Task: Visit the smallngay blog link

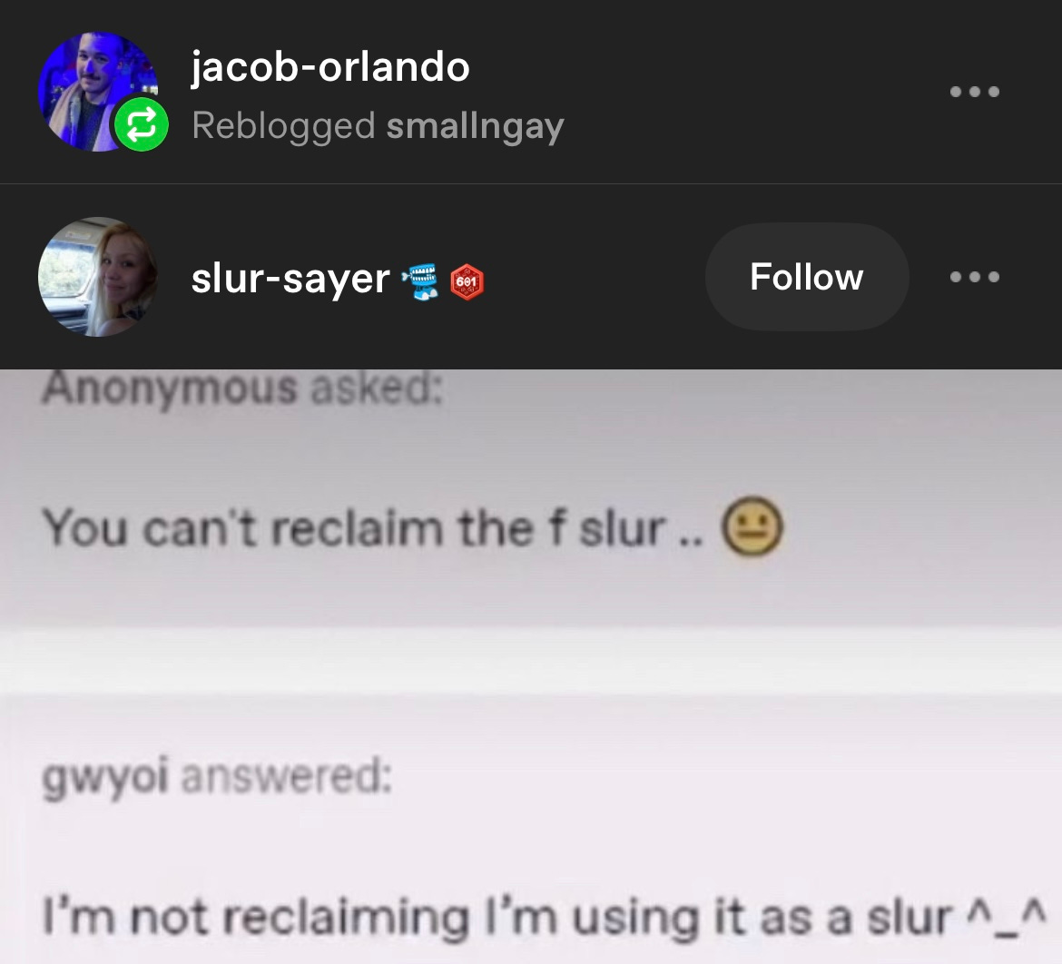Action: coord(475,126)
